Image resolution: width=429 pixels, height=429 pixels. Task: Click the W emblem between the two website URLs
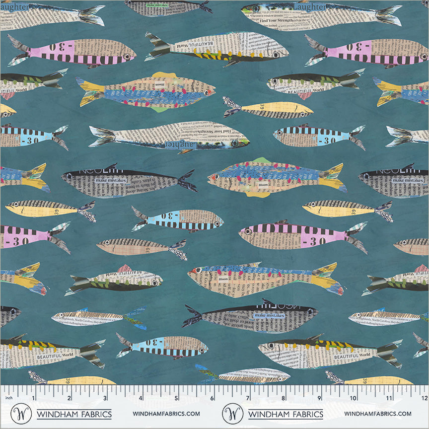[232, 414]
